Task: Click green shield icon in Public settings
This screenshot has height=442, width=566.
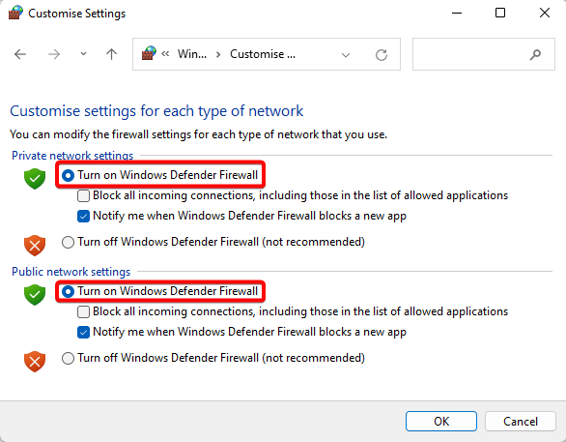Action: tap(35, 295)
